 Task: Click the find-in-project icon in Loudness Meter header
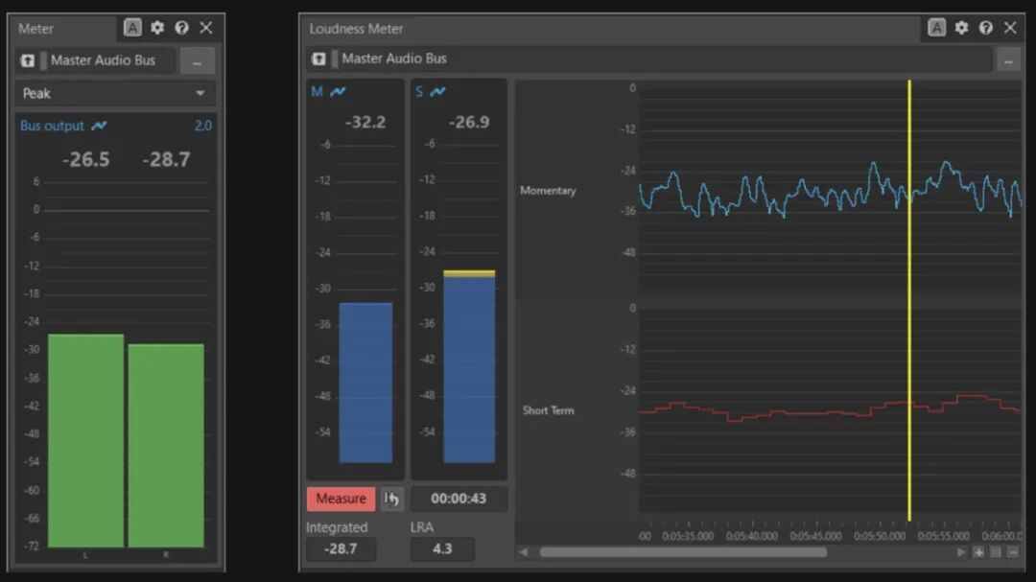tap(318, 58)
